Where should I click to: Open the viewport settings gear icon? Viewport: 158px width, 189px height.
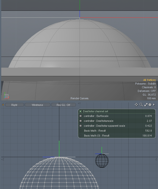(150, 105)
